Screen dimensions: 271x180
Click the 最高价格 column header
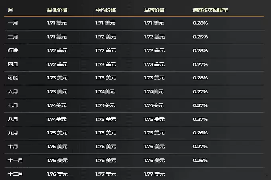coord(154,10)
